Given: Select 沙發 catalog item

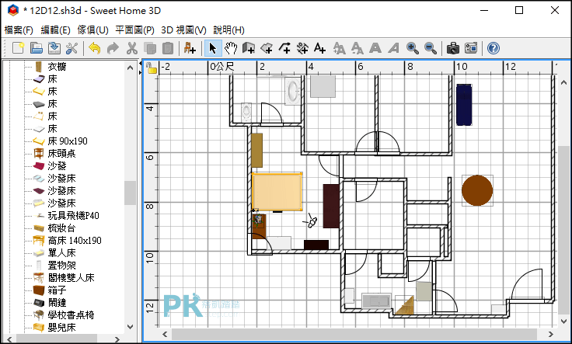Looking at the screenshot, I should (57, 166).
